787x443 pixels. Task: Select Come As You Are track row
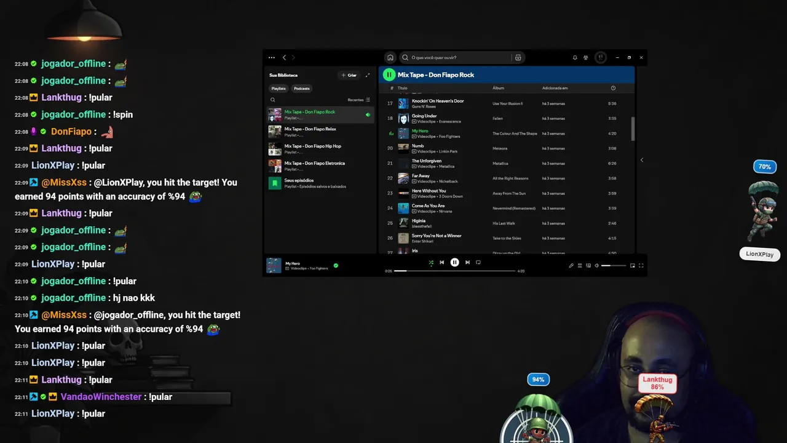tap(505, 209)
